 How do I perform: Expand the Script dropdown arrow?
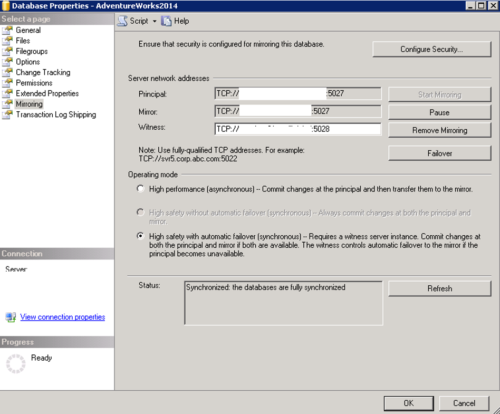pos(155,22)
